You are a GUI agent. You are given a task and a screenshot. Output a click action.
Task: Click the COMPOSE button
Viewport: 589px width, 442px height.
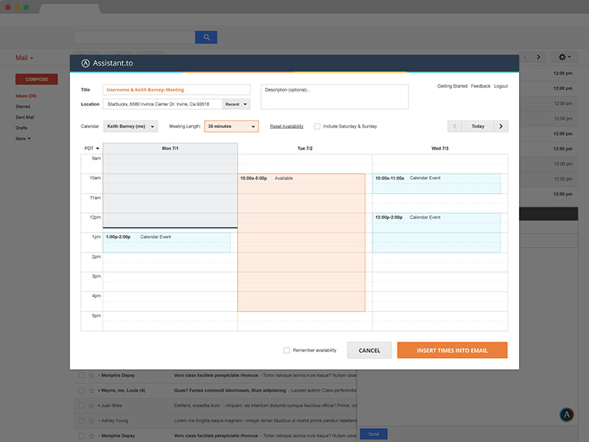click(x=36, y=80)
